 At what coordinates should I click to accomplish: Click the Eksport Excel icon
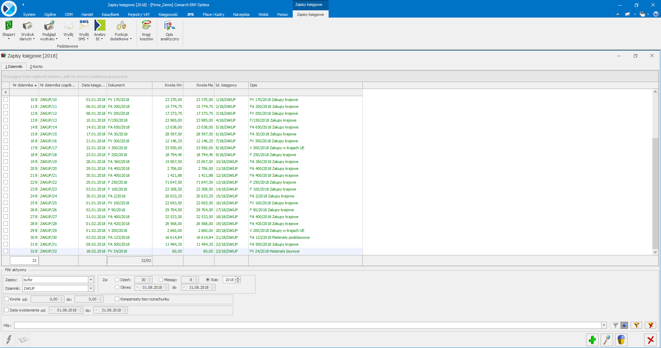click(9, 26)
